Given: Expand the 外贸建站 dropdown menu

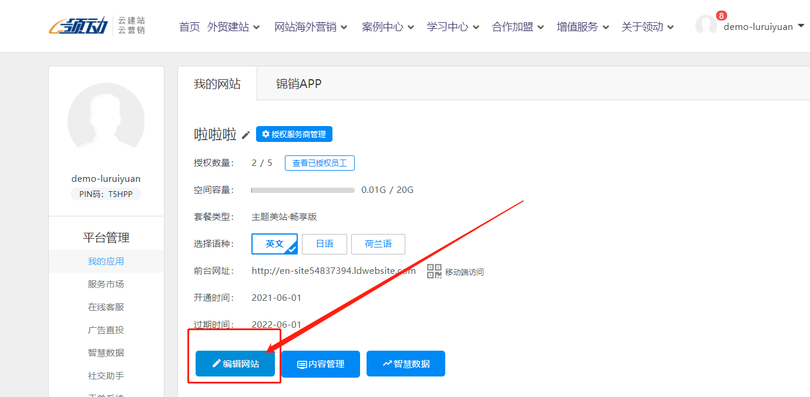Looking at the screenshot, I should [234, 27].
